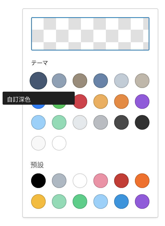
Task: Pick the dark red swatch under 預設
Action: pyautogui.click(x=121, y=181)
